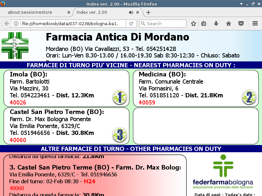This screenshot has width=262, height=196.
Task: Save page to Pocket
Action: coord(241,24)
